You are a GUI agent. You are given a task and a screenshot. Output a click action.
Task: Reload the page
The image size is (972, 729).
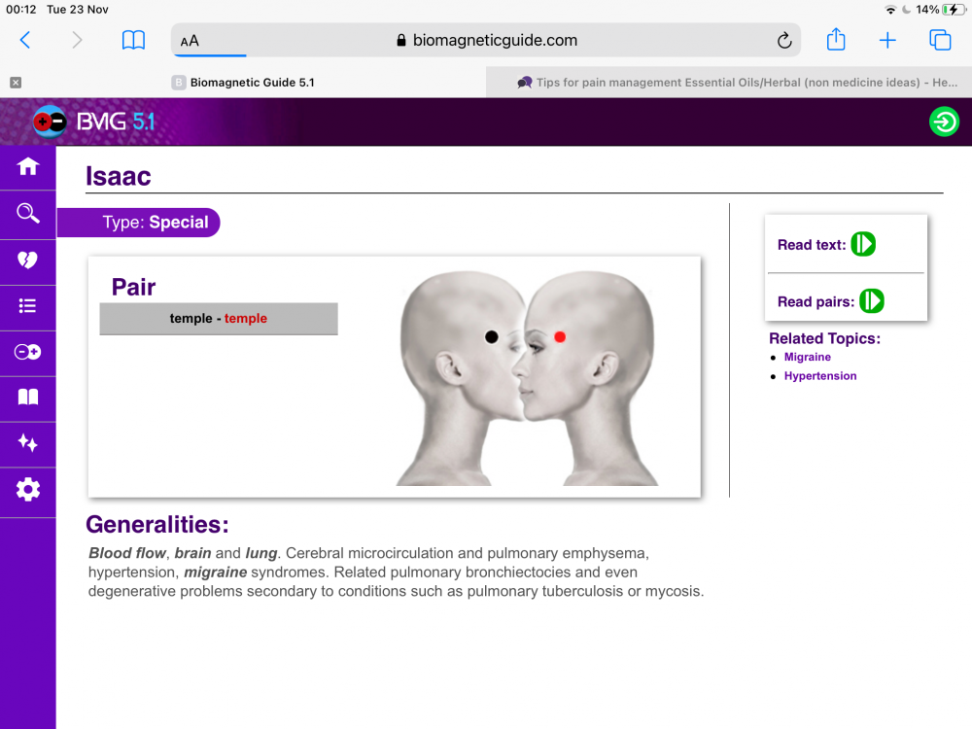(783, 41)
